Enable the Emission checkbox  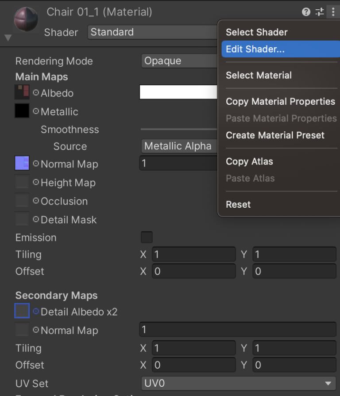click(147, 237)
